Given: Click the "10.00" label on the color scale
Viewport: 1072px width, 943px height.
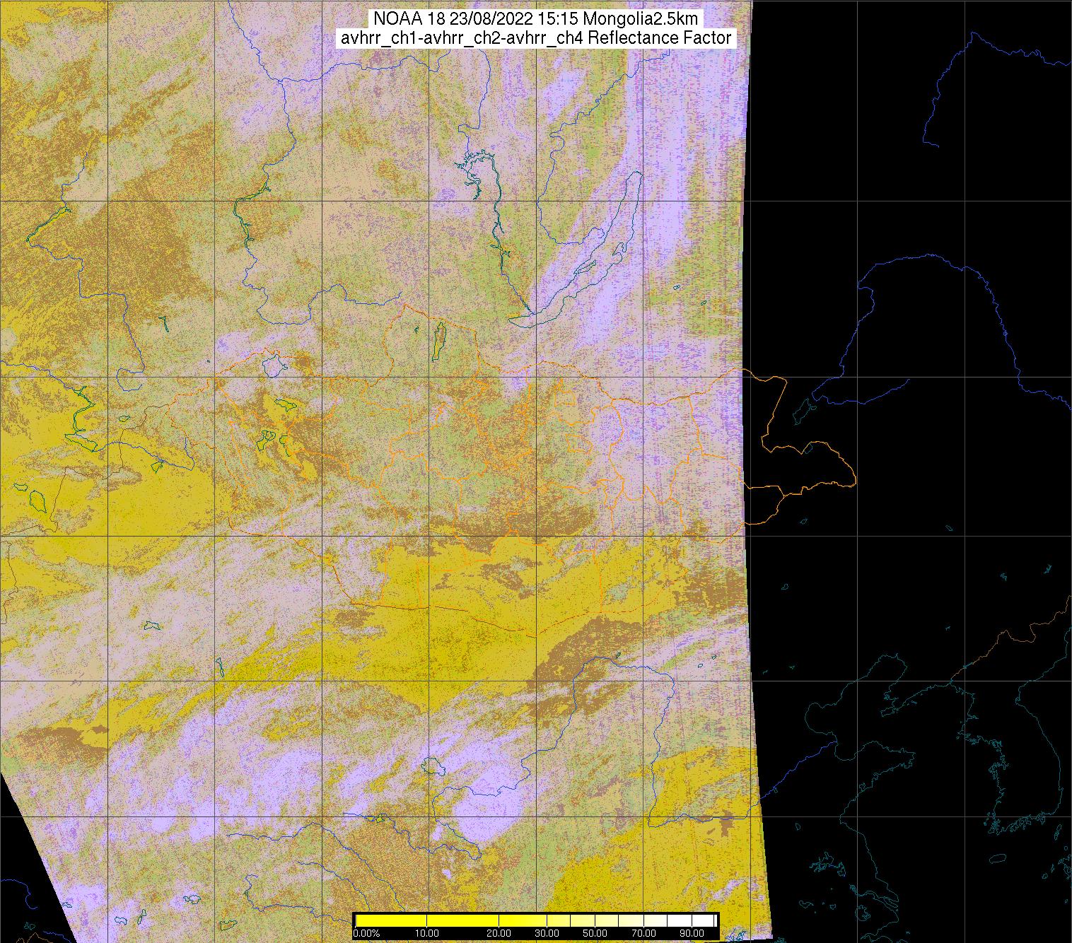Looking at the screenshot, I should [x=428, y=933].
